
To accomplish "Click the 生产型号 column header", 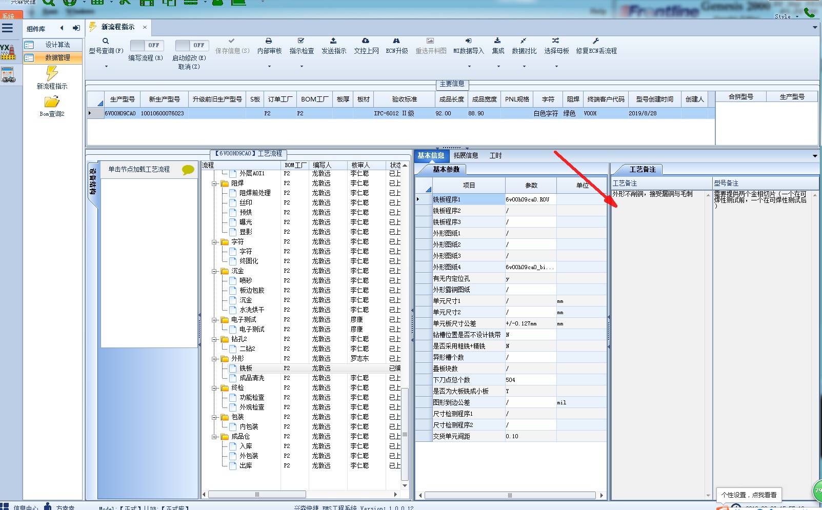I will tap(123, 99).
